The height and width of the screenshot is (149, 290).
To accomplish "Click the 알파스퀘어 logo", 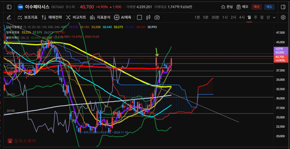I will pos(22,141).
